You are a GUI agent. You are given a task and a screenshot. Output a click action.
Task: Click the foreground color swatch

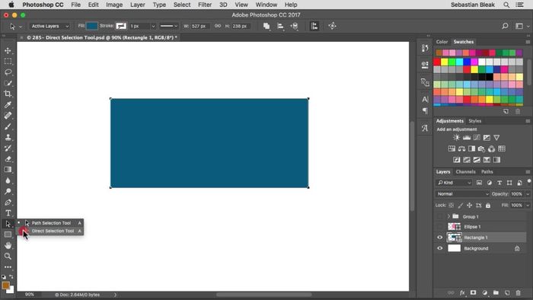point(5,286)
